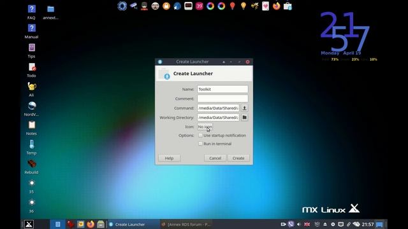The height and width of the screenshot is (229, 408).
Task: Switch to the Annex RDS forum taskbar window
Action: [186, 224]
